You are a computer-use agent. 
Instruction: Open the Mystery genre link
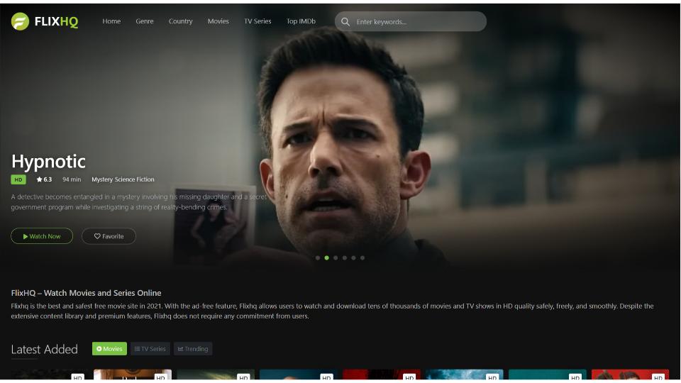click(102, 179)
